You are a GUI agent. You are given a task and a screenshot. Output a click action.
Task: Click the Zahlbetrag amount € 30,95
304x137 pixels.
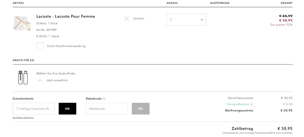(x=285, y=129)
